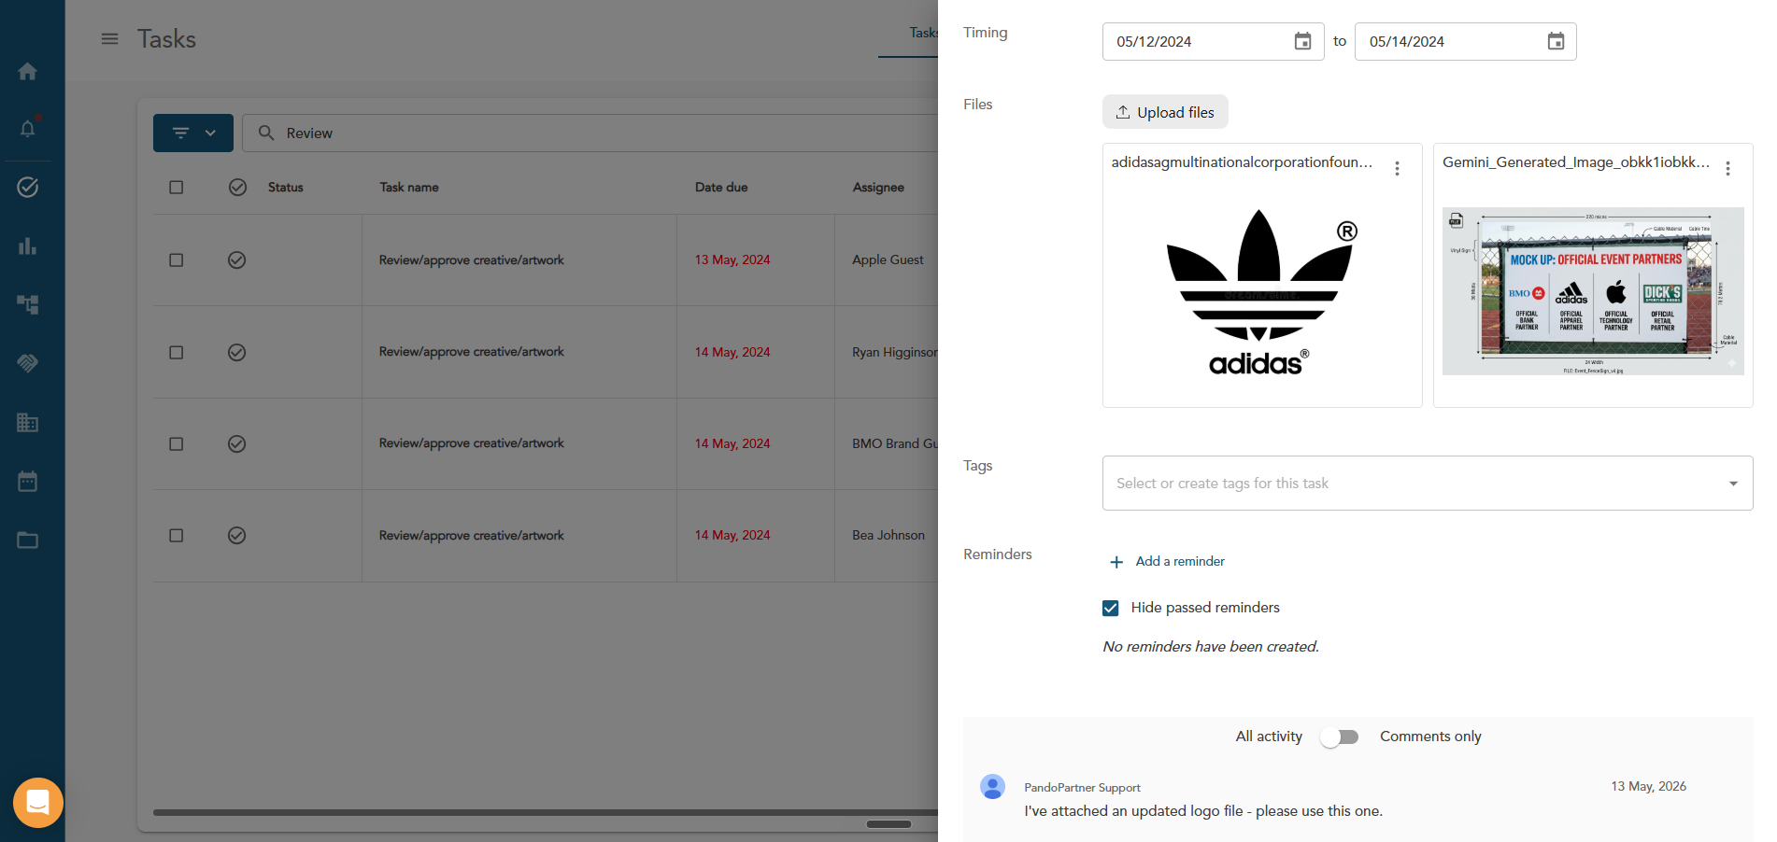Click the end date field 05/14/2024
The image size is (1777, 842).
click(x=1465, y=41)
